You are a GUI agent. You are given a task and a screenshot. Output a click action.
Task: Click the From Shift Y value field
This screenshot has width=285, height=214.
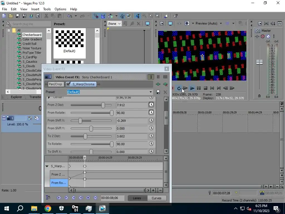[132, 128]
